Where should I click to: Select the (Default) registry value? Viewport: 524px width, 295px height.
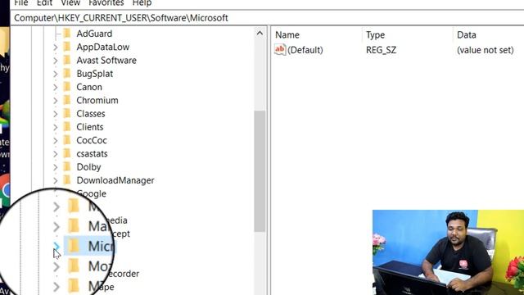coord(305,50)
